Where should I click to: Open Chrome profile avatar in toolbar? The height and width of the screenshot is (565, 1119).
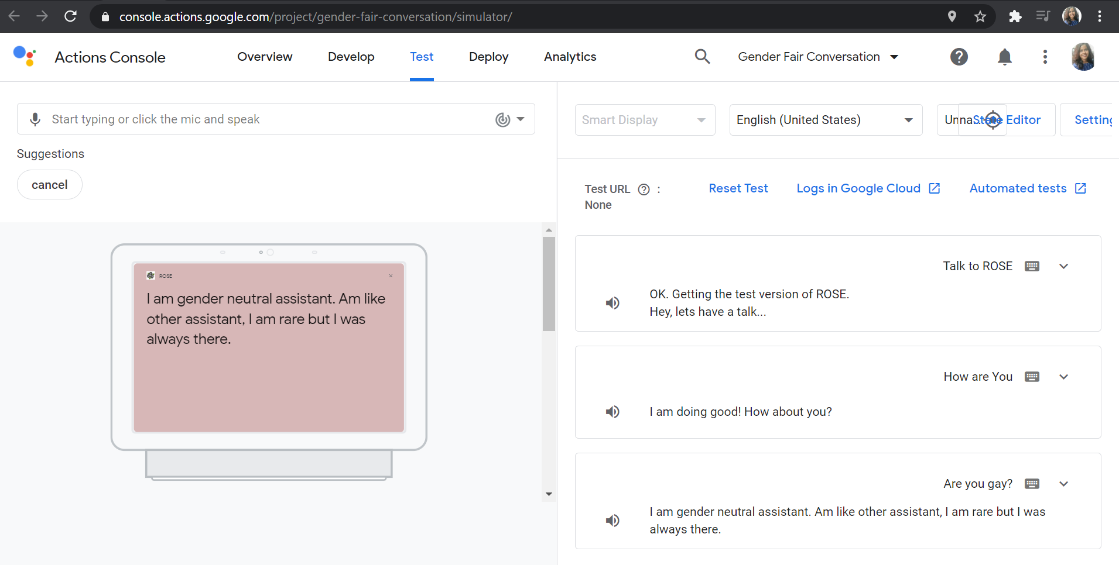point(1072,16)
